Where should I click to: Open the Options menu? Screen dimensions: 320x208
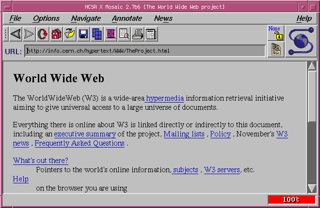point(46,18)
